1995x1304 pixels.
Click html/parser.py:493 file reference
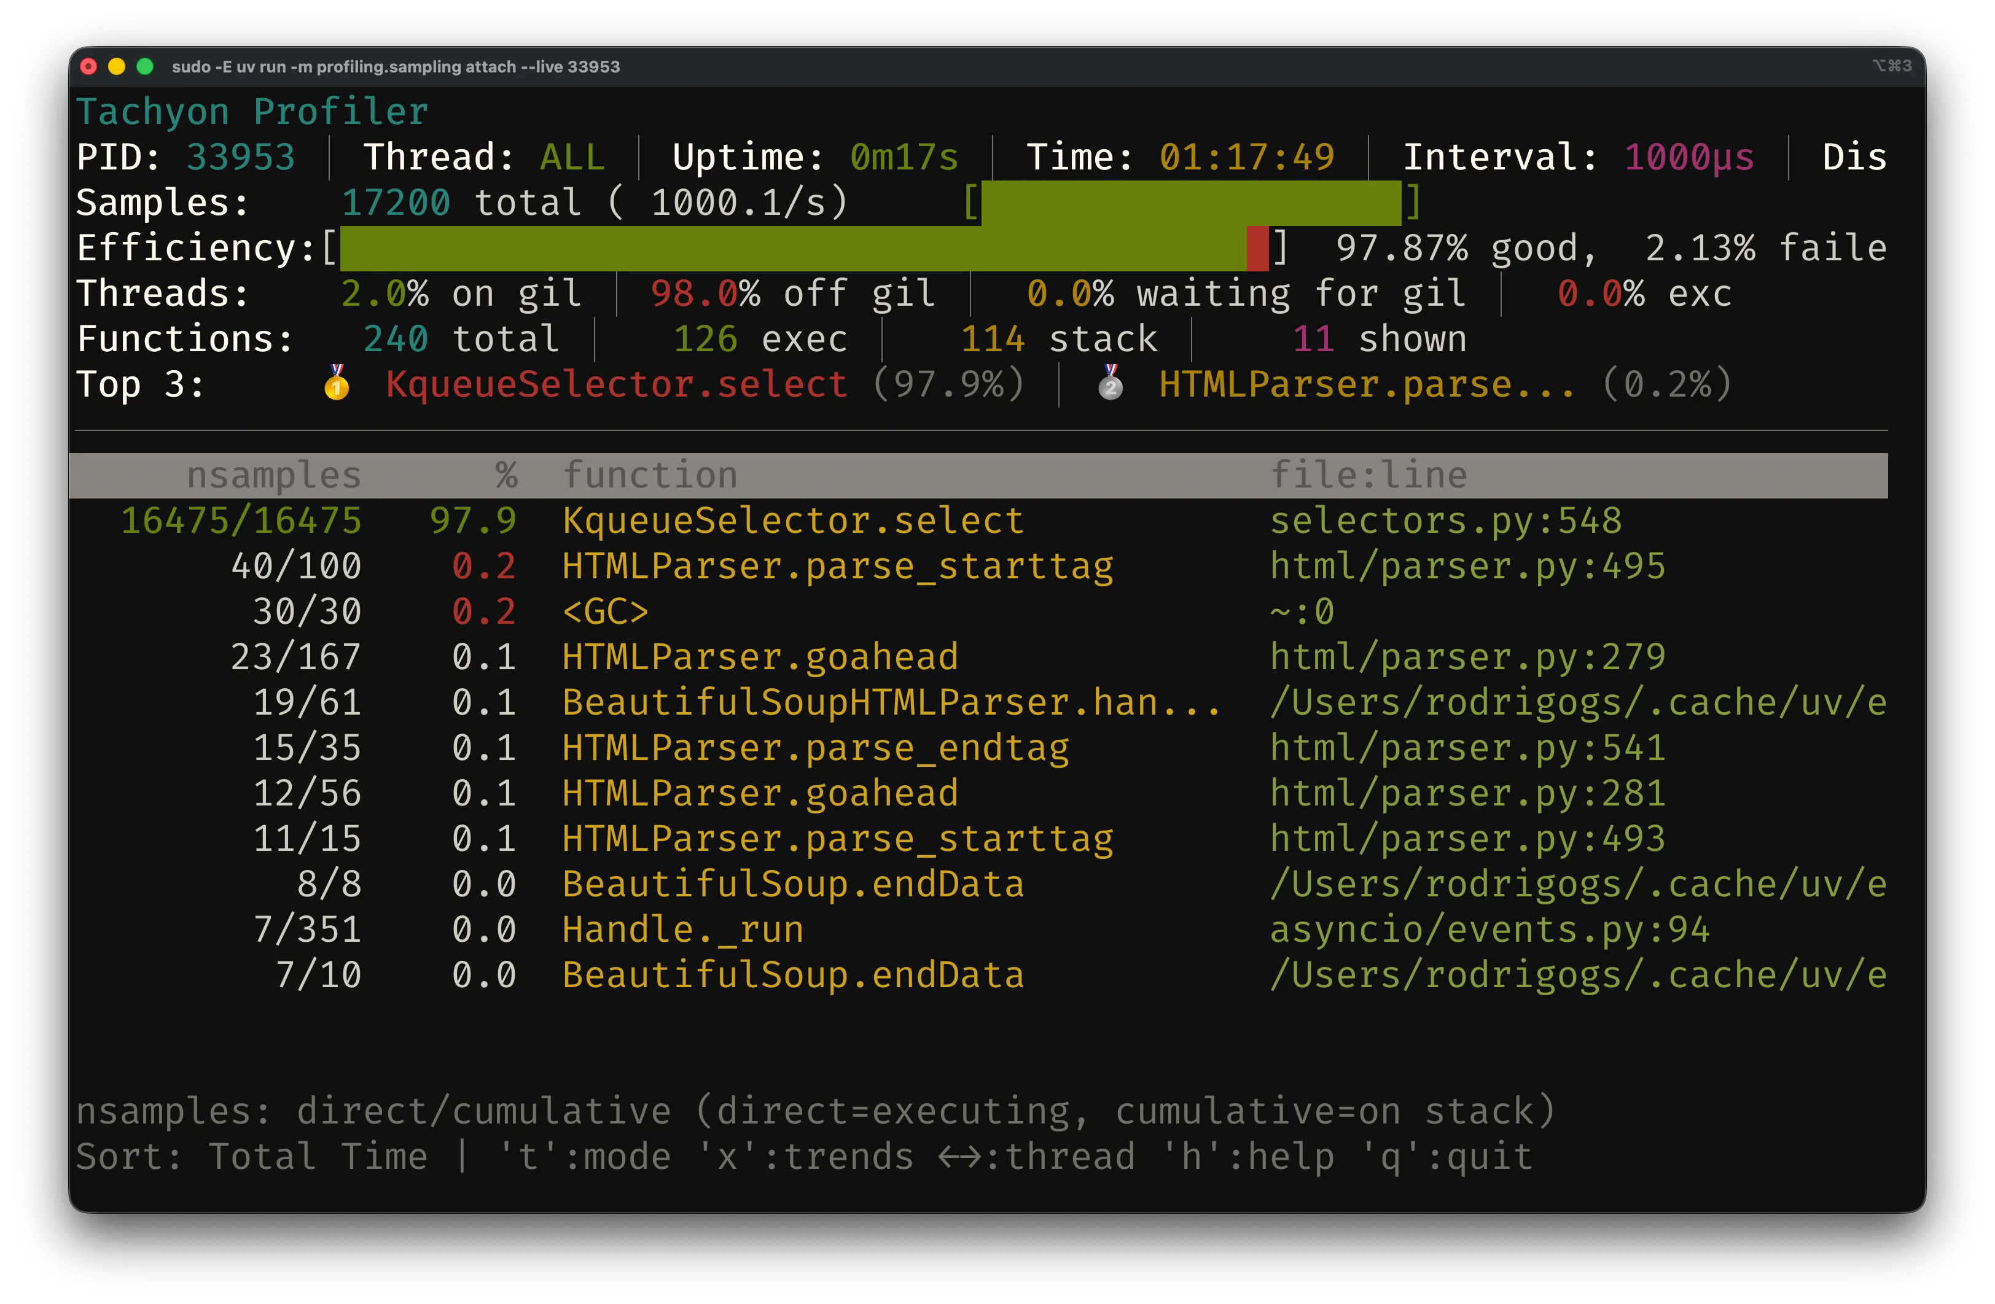pos(1468,839)
